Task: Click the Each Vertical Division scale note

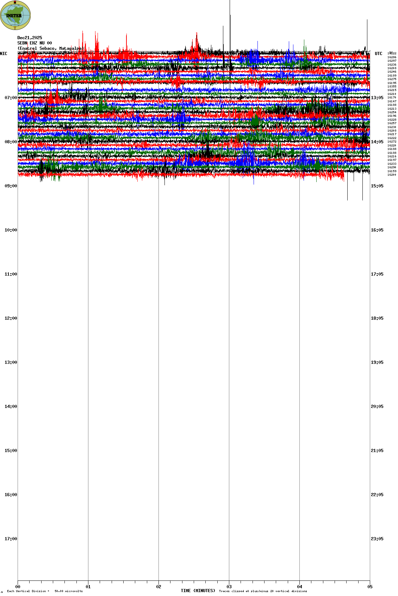Action: [45, 591]
